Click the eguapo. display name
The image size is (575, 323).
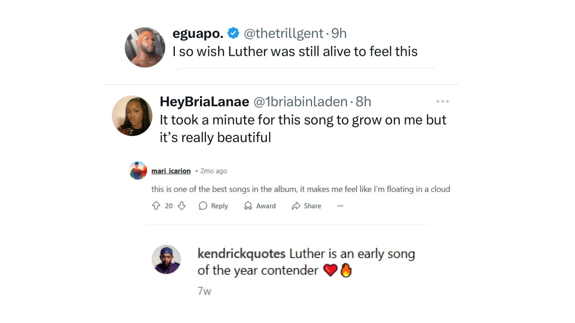(x=198, y=33)
